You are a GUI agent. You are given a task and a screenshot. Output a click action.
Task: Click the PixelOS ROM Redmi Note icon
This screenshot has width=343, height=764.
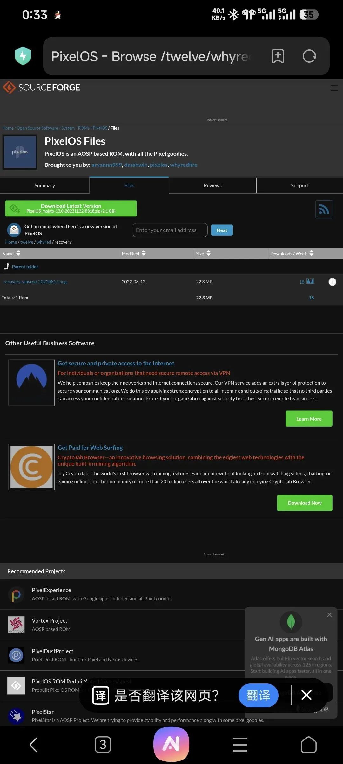[x=16, y=686]
